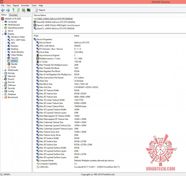Select the Video Modes tree item

pyautogui.click(x=17, y=55)
